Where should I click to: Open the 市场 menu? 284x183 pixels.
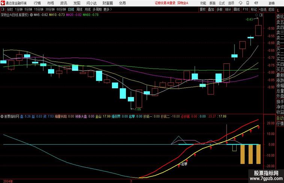[51, 3]
